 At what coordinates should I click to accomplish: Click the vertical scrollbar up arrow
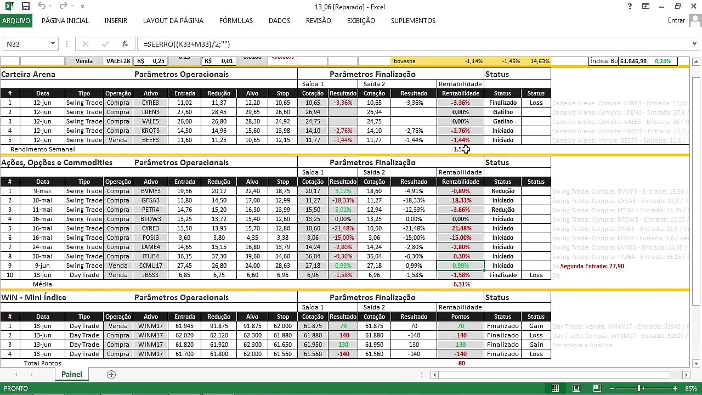[x=697, y=61]
